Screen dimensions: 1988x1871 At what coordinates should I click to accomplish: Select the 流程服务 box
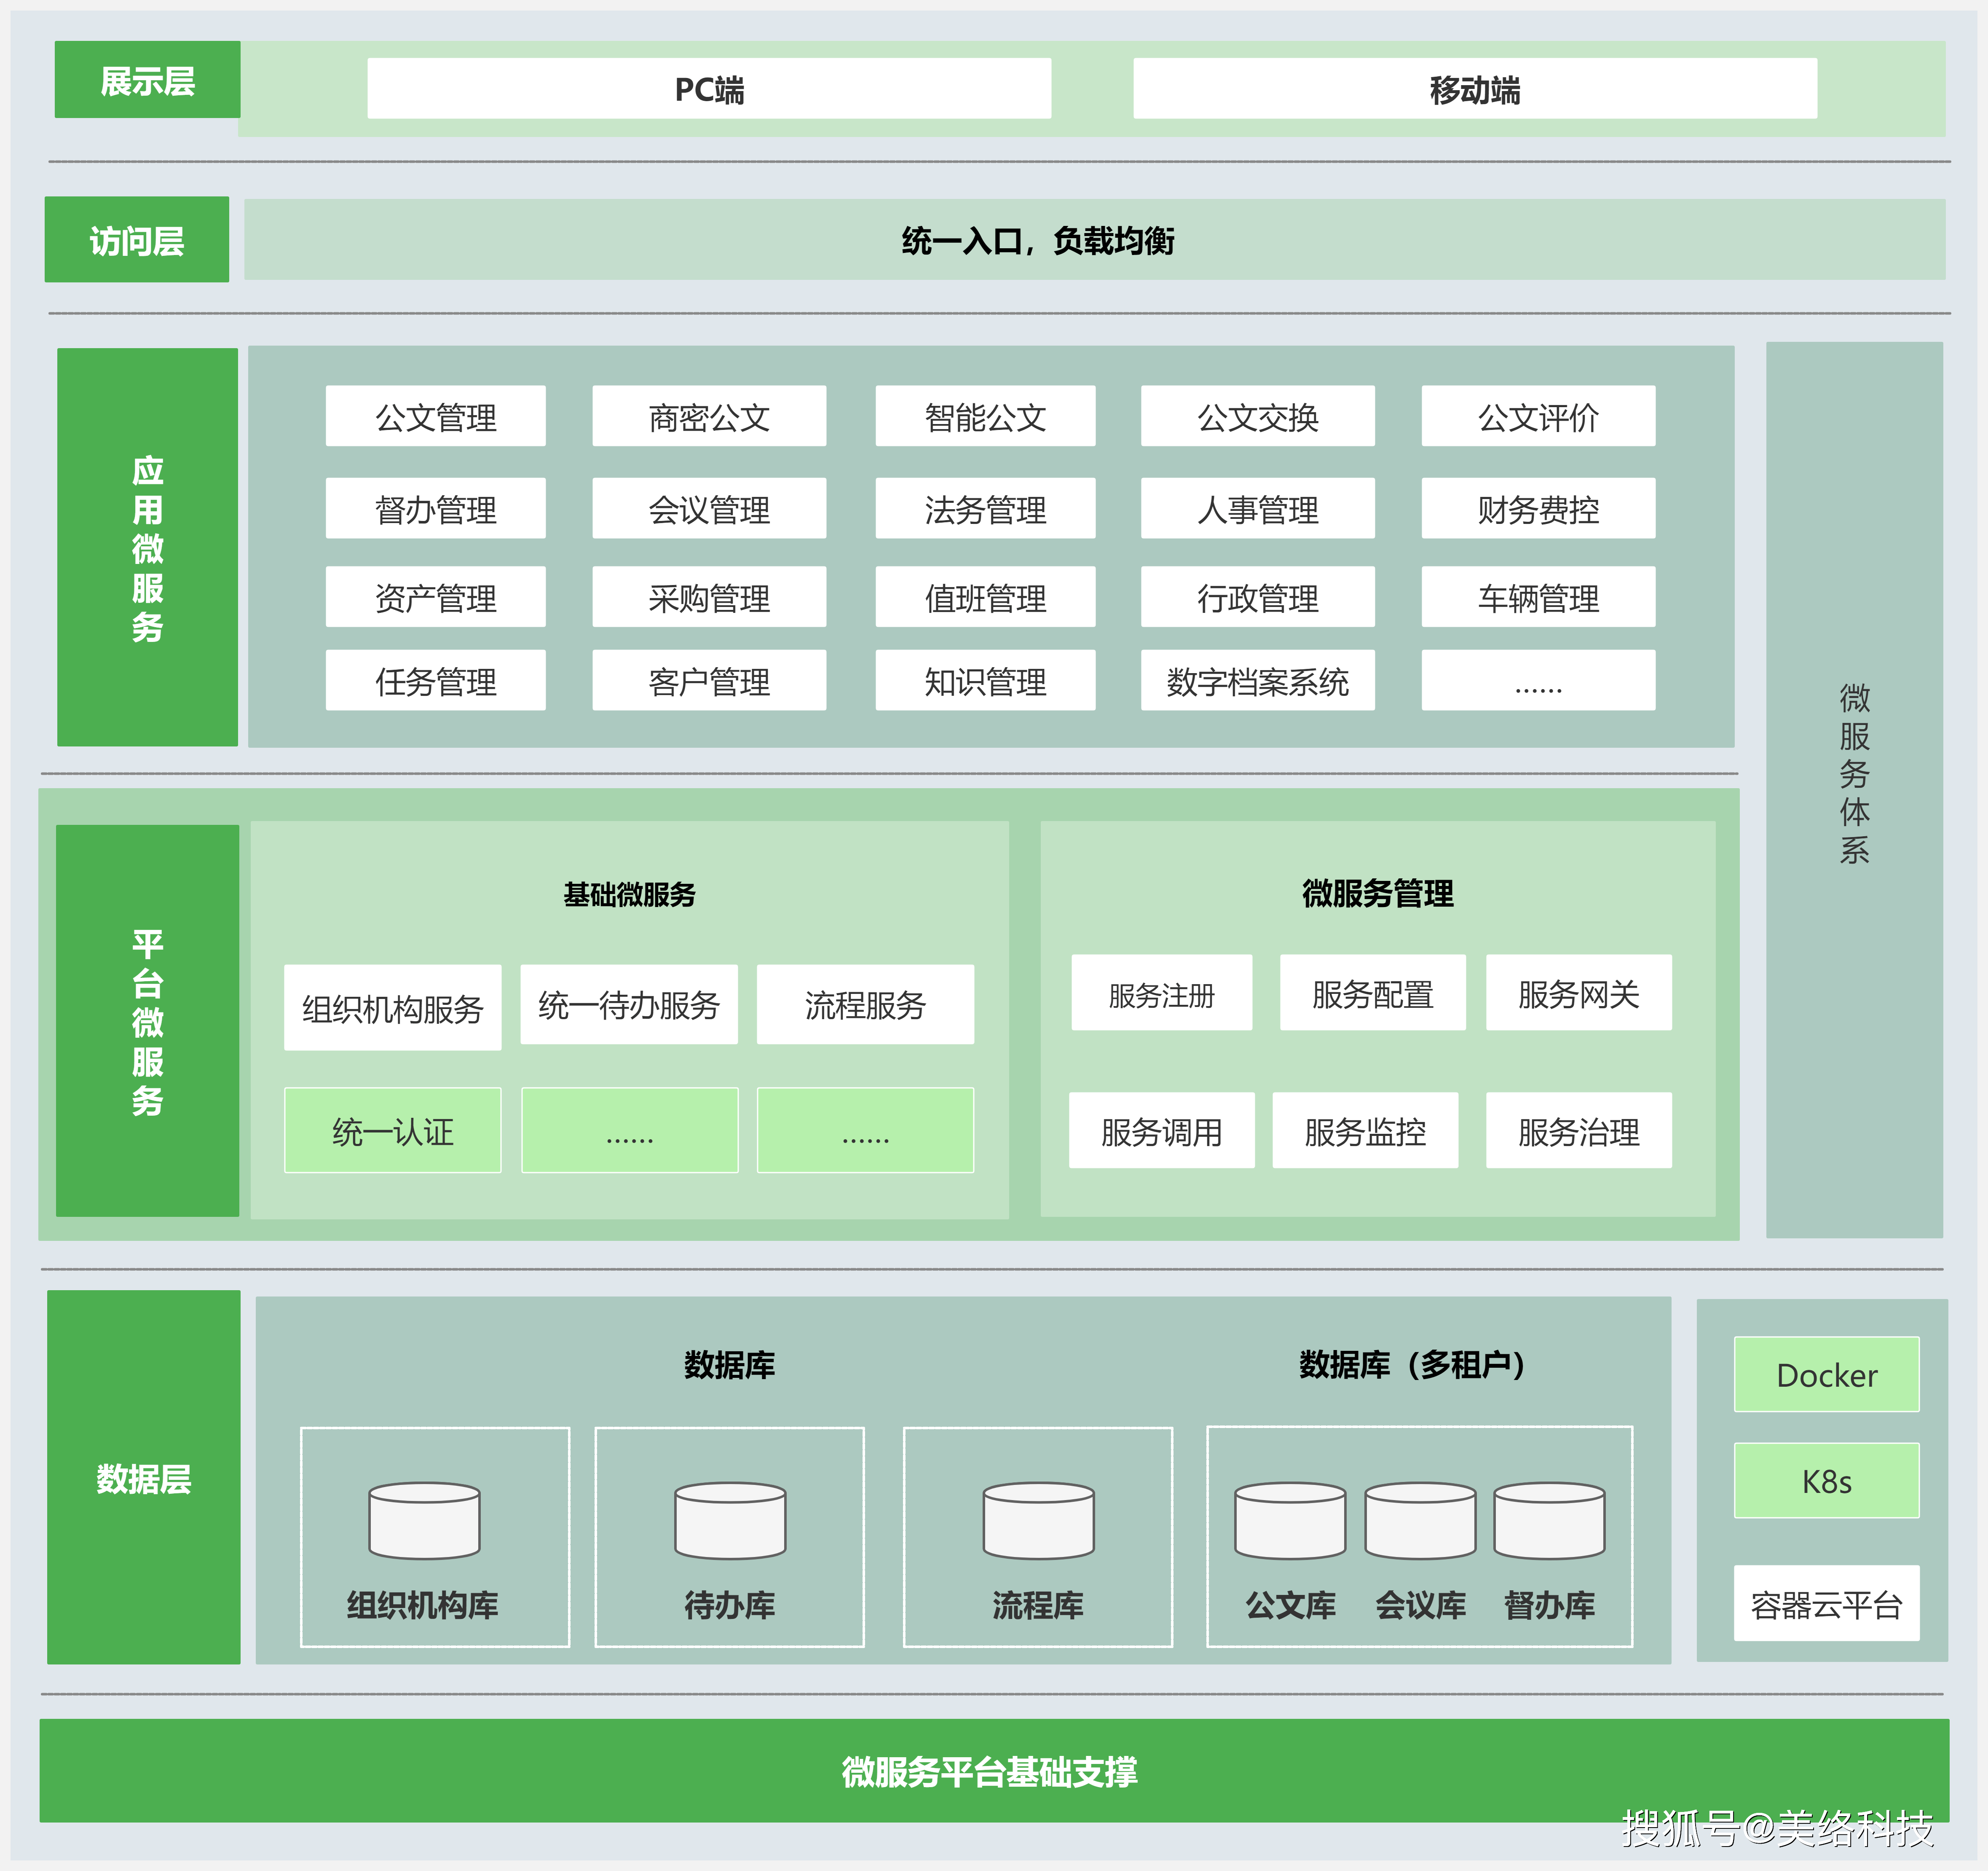point(865,1004)
